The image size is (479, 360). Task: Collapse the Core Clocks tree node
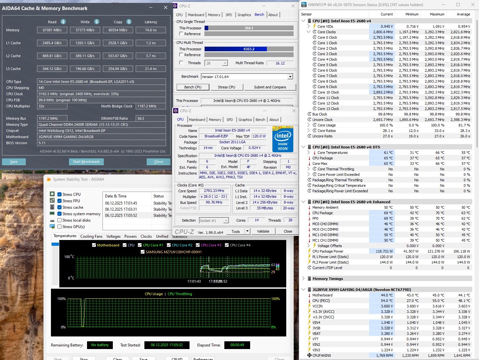click(x=308, y=32)
